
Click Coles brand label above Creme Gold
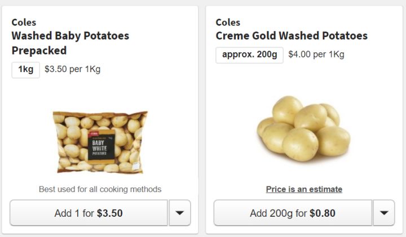click(228, 23)
